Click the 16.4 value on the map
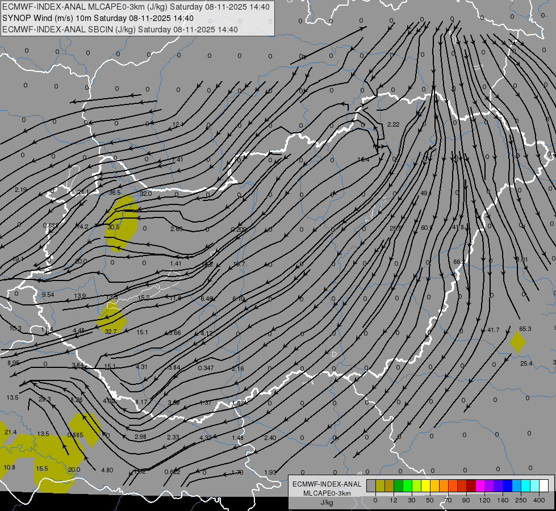 click(363, 160)
